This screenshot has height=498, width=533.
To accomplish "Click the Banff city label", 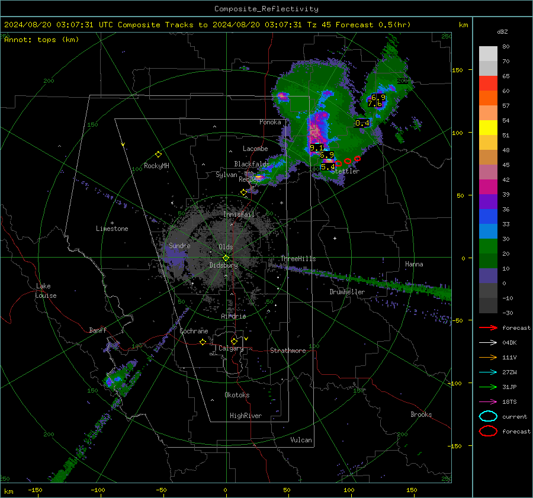I will (98, 330).
